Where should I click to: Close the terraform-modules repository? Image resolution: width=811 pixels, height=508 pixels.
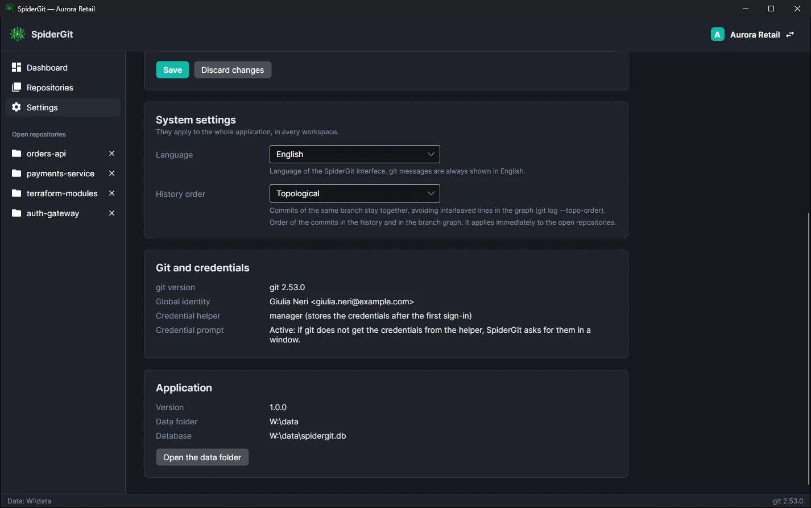click(x=111, y=193)
